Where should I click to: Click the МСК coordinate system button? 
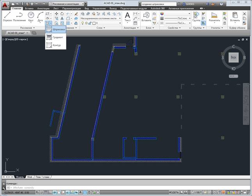tap(233, 76)
